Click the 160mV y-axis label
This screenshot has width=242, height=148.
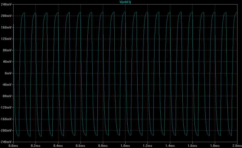point(6,27)
